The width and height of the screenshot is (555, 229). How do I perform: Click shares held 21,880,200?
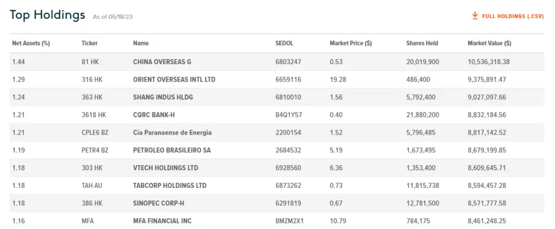click(423, 114)
